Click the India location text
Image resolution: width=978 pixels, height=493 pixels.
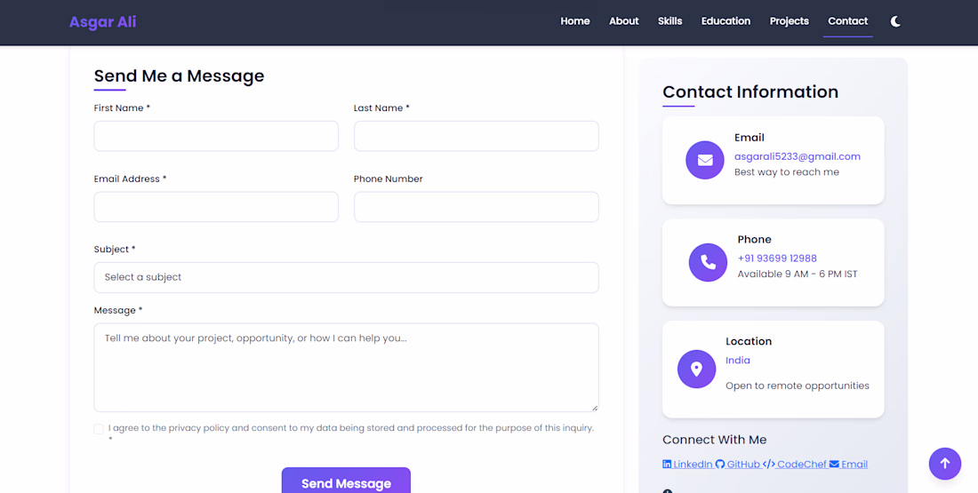(x=738, y=361)
